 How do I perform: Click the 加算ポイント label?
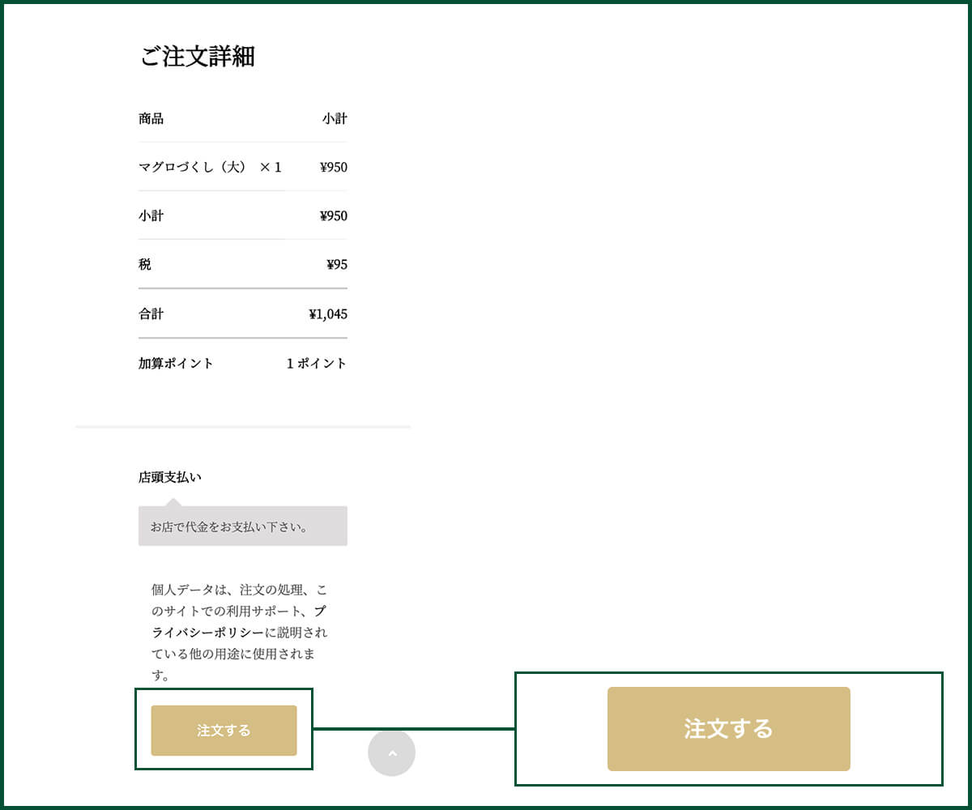click(x=176, y=363)
